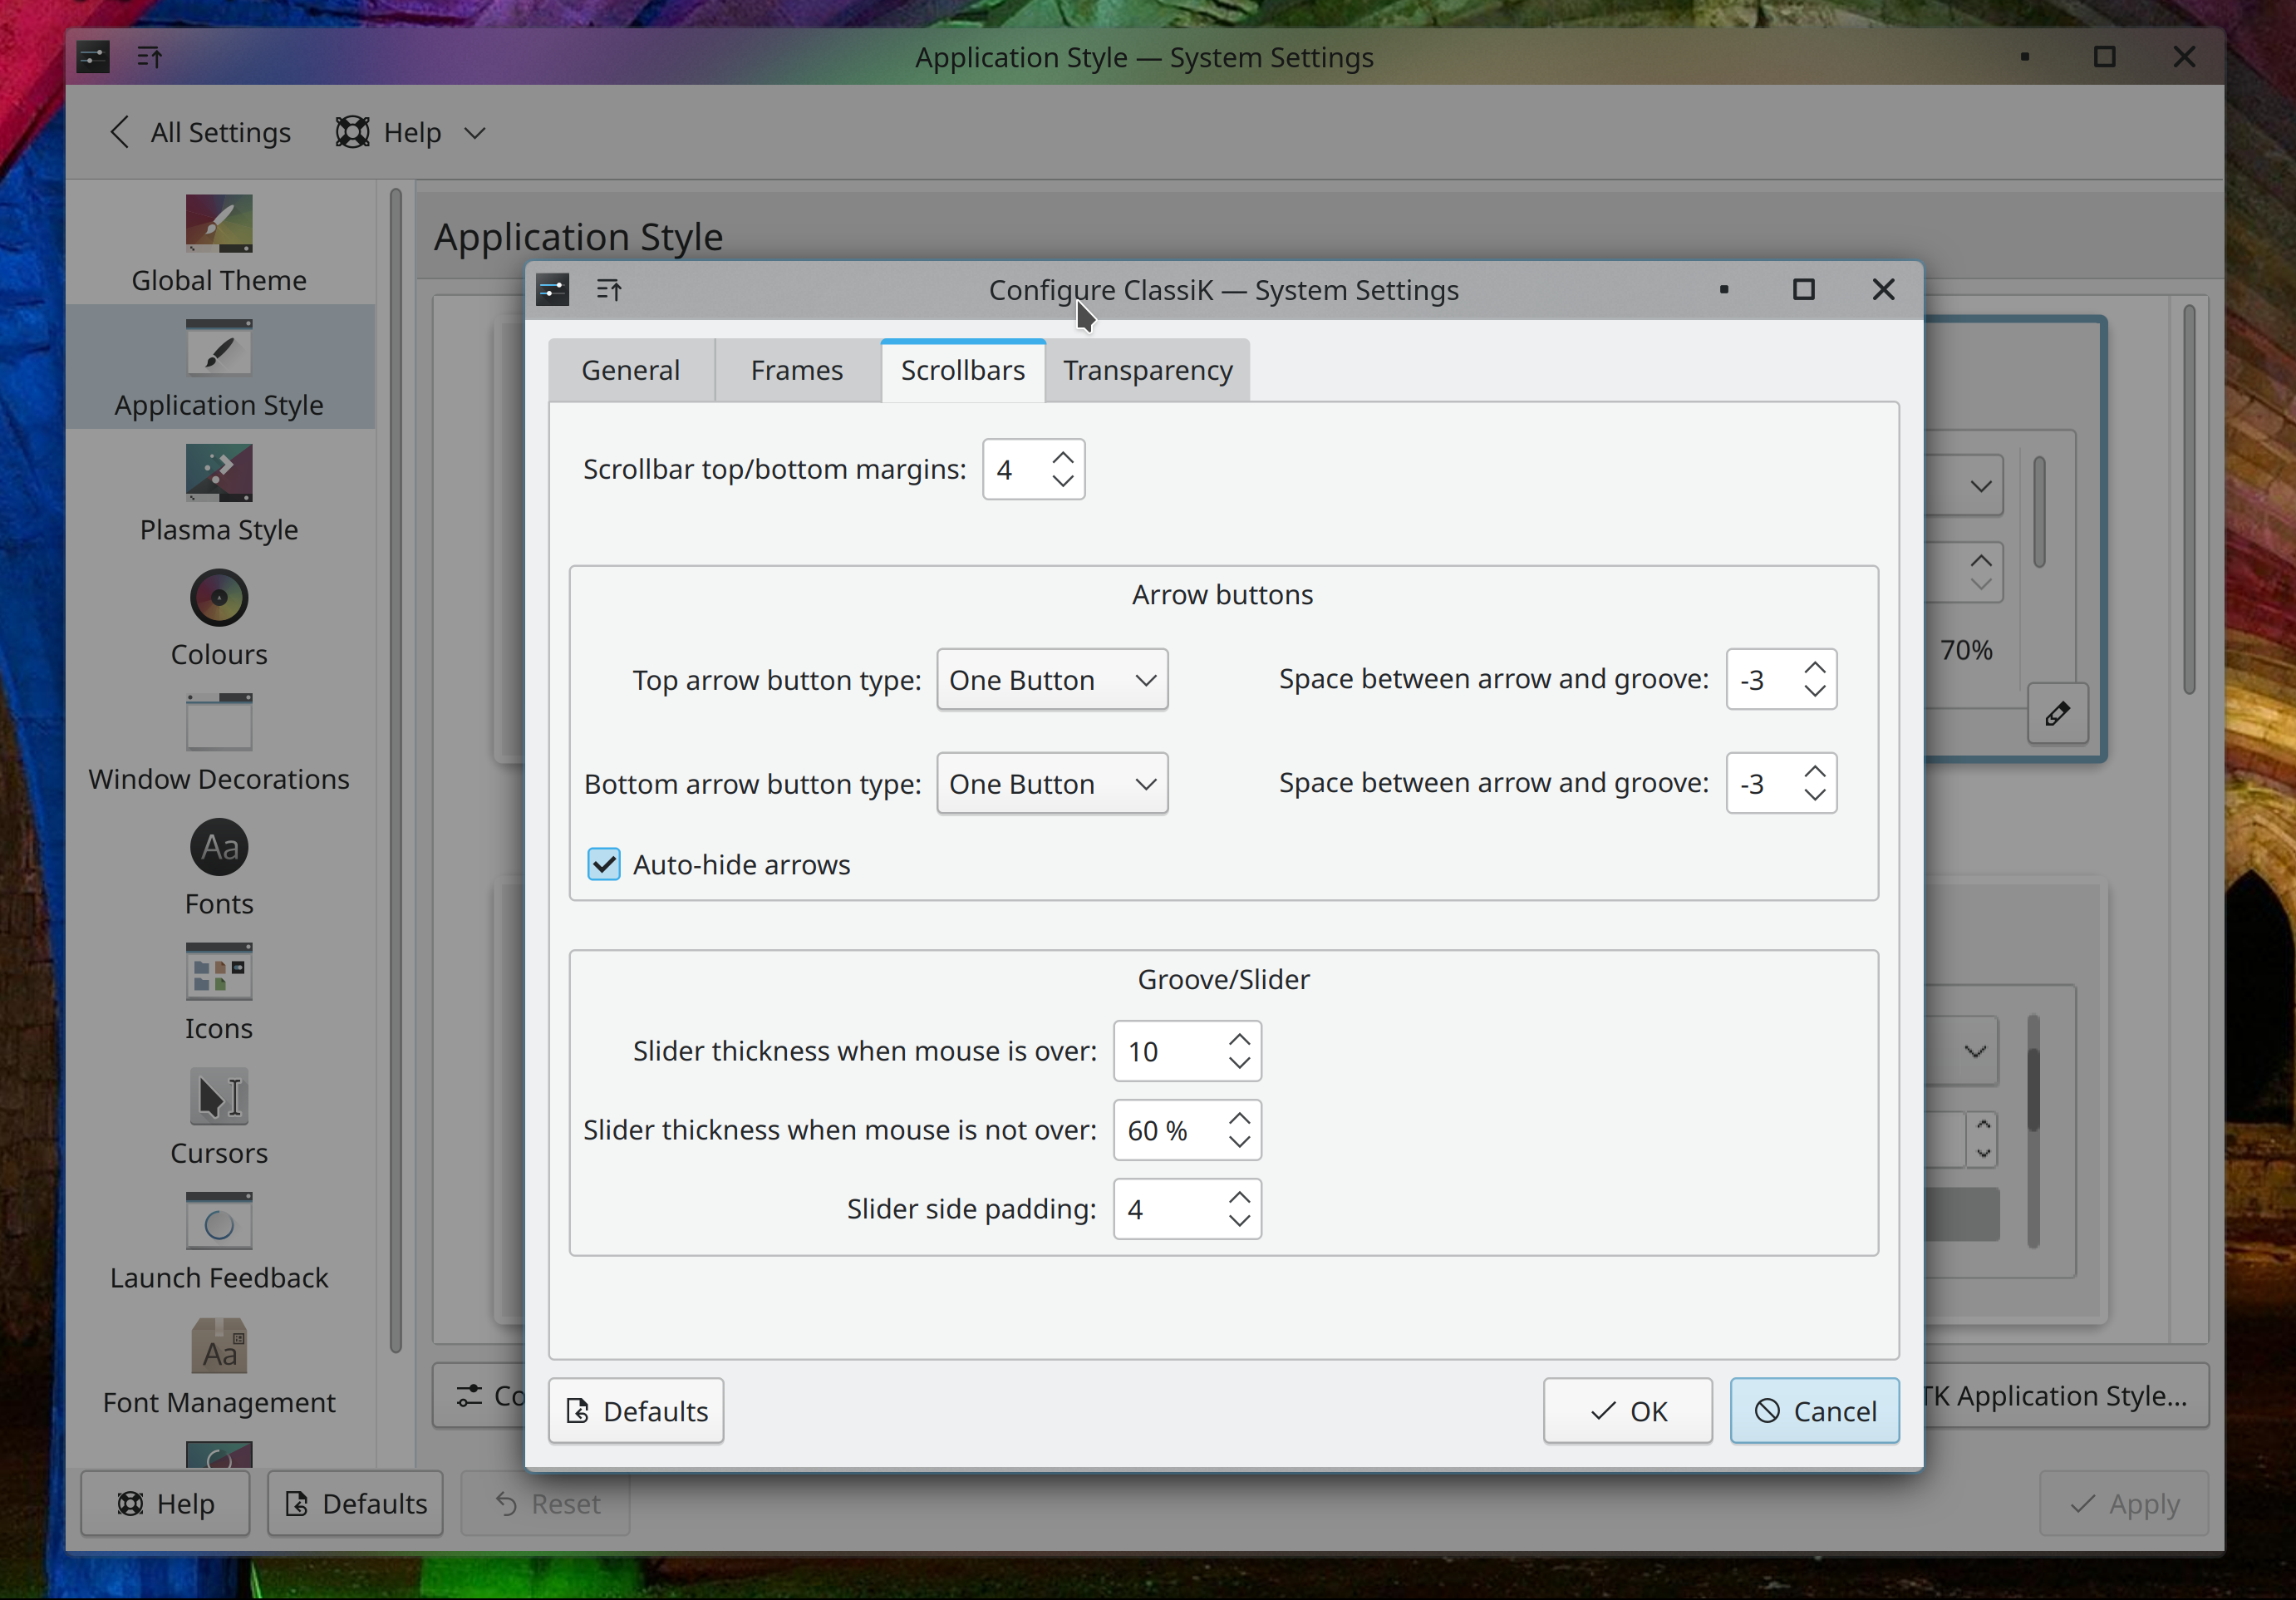Open Window Decorations in the sidebar
This screenshot has width=2296, height=1600.
click(218, 722)
